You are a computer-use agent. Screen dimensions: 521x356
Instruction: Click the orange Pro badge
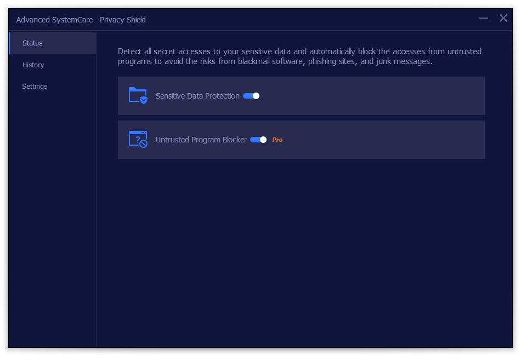point(278,140)
